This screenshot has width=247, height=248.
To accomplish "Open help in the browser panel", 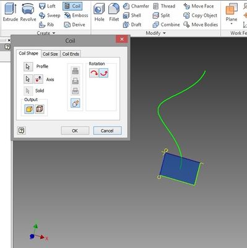I will click(x=7, y=47).
